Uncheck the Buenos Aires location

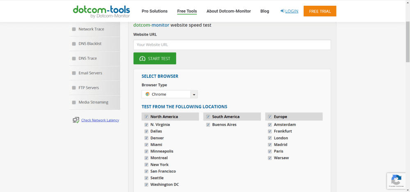pos(208,125)
